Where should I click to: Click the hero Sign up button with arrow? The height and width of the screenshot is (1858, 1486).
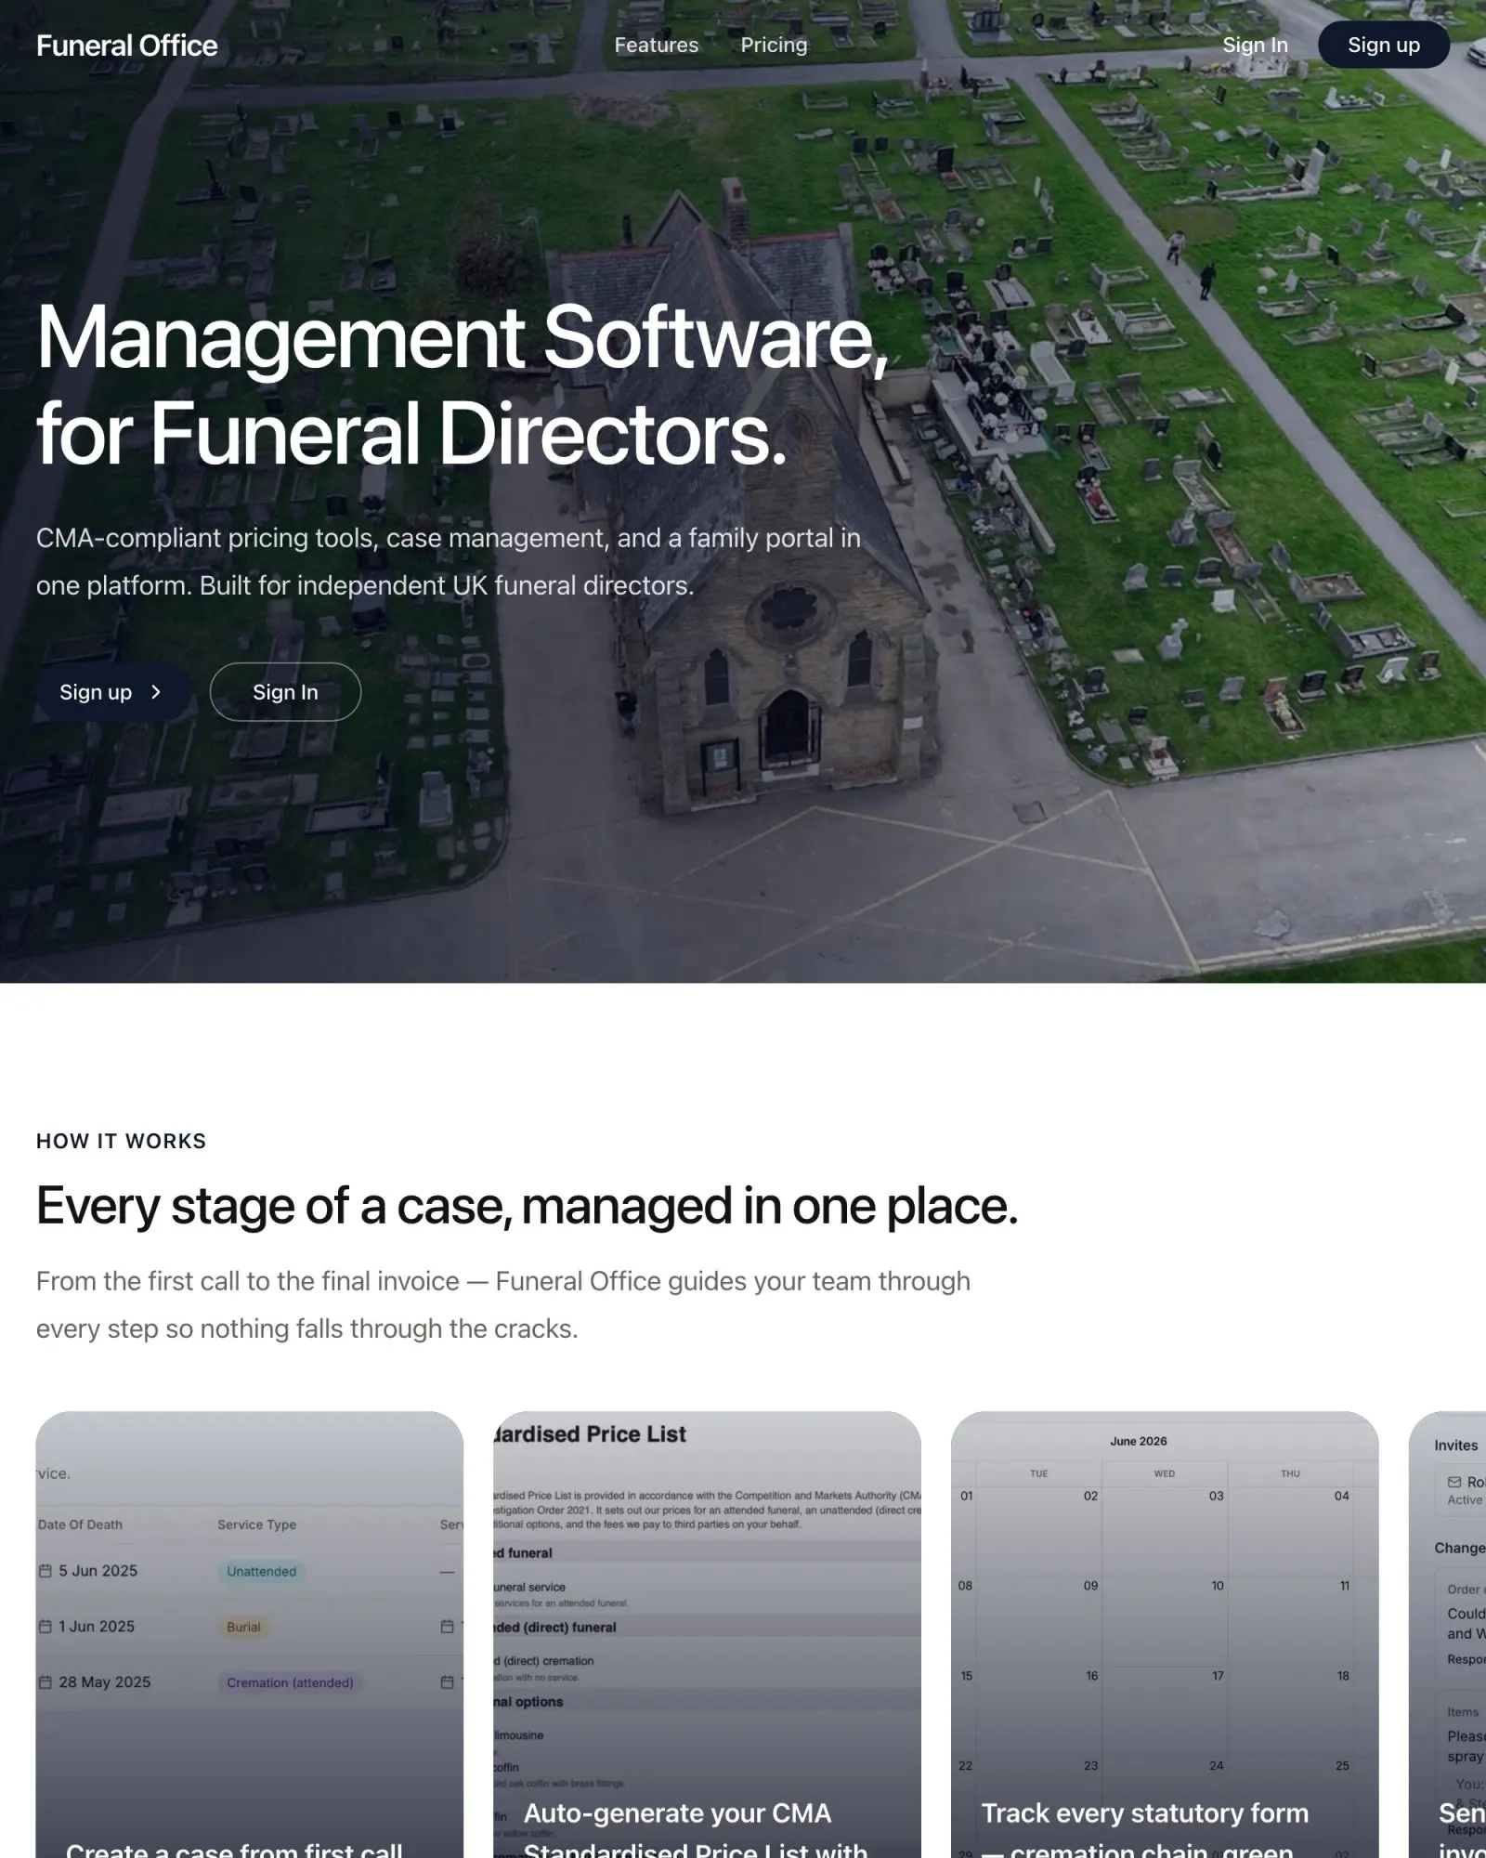tap(113, 692)
